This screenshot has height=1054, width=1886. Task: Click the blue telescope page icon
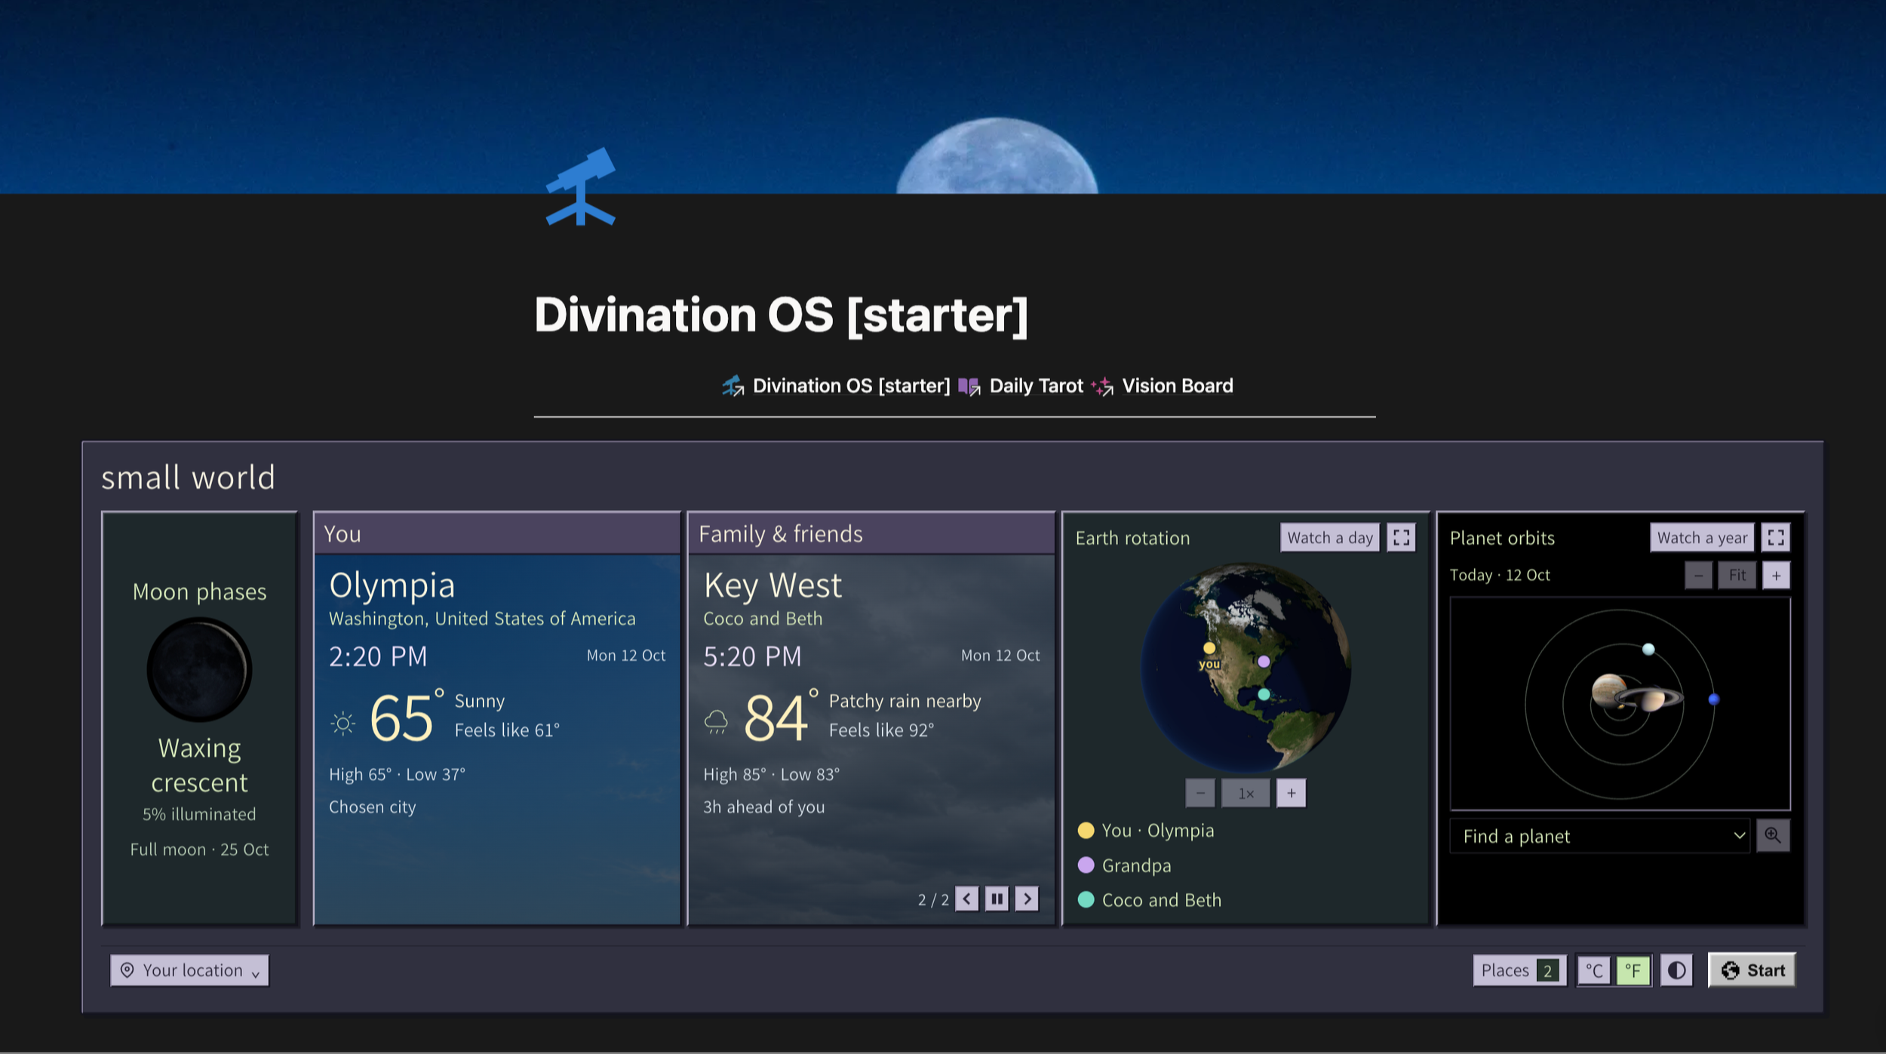[580, 186]
